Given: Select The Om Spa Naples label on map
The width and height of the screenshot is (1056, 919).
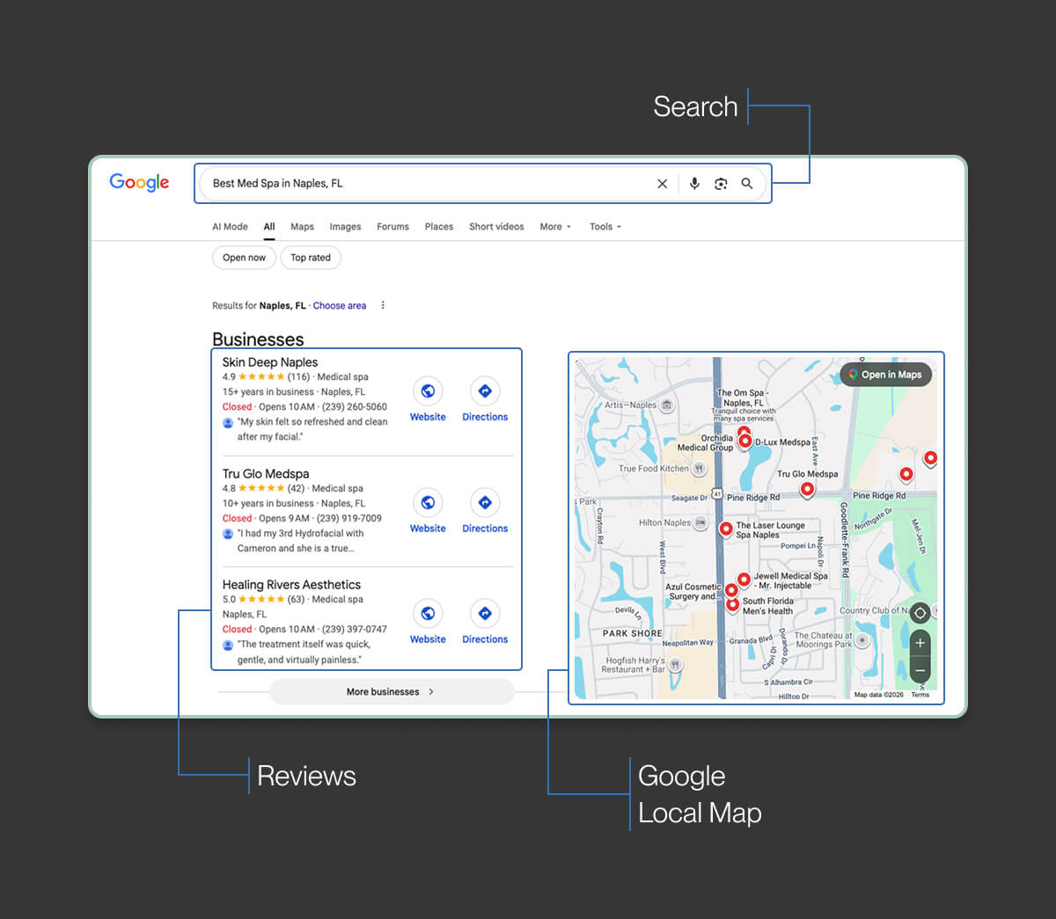Looking at the screenshot, I should [742, 398].
